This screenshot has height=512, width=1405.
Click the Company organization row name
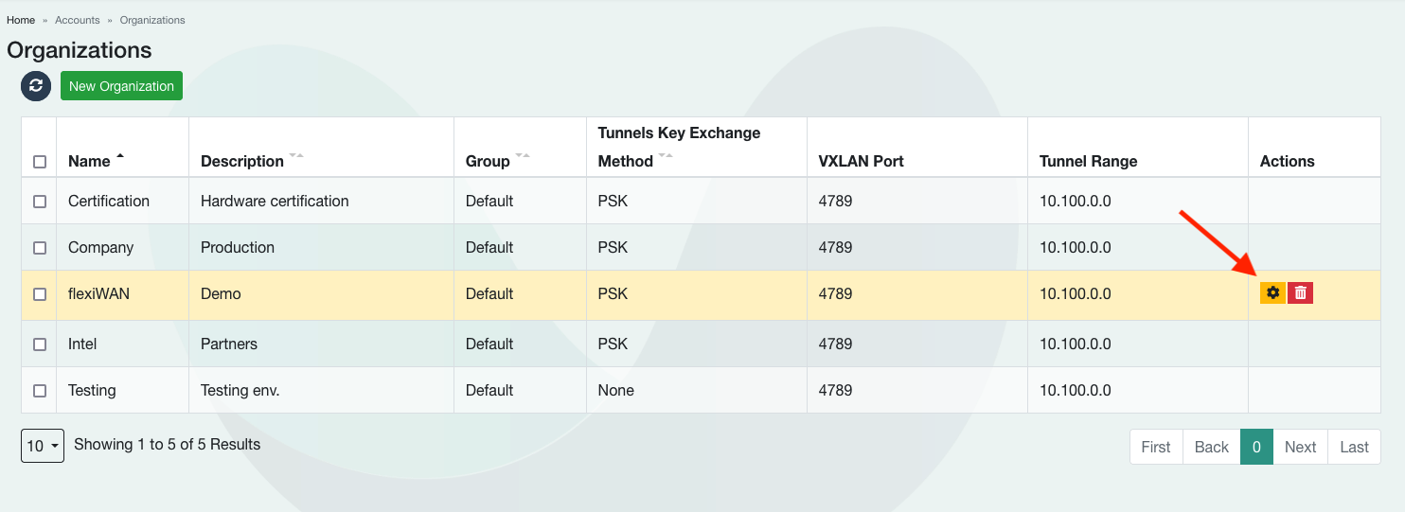(100, 248)
